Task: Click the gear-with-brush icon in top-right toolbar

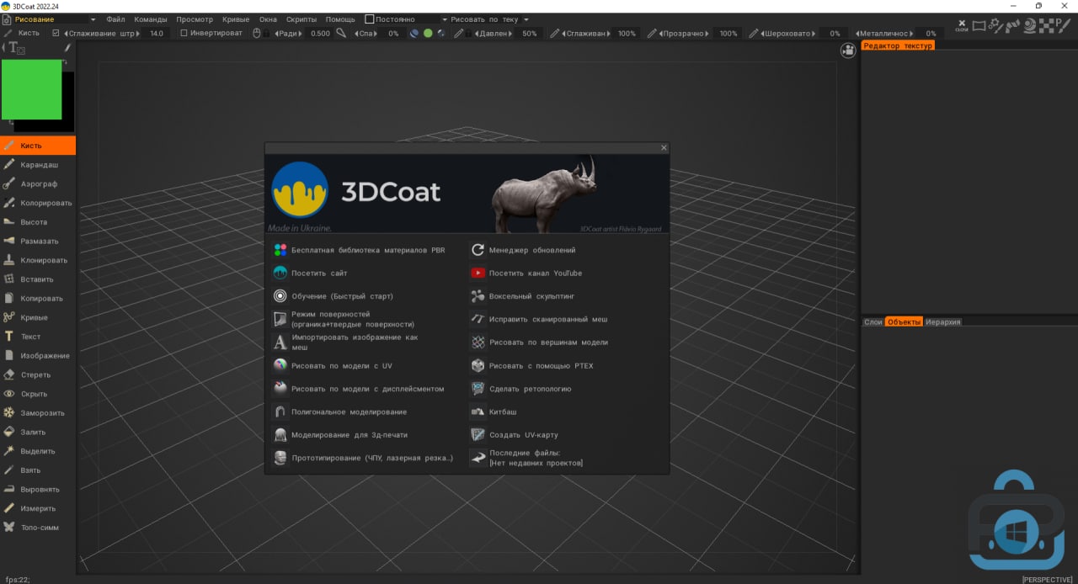Action: pyautogui.click(x=997, y=25)
